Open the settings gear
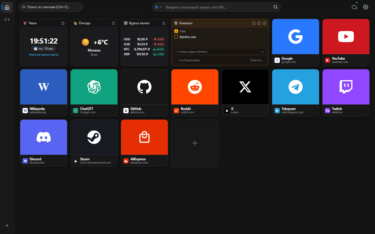This screenshot has height=234, width=375. point(366,7)
